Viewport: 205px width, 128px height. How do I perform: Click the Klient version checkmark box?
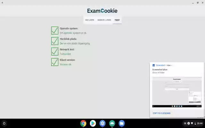[x=55, y=62]
